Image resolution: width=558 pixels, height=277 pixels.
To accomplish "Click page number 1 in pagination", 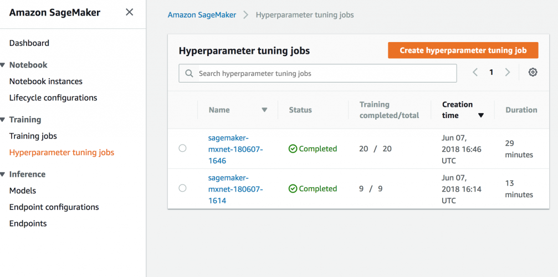I will [x=491, y=73].
